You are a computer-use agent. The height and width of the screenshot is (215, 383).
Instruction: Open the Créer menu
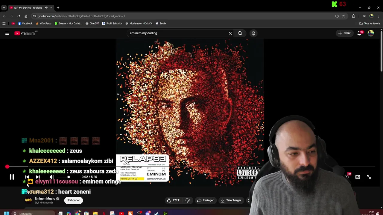point(344,33)
